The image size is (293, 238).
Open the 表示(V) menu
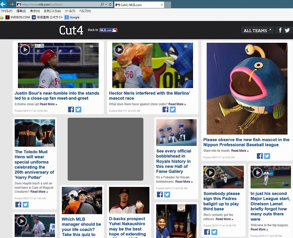click(35, 11)
